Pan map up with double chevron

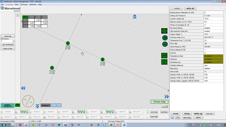click(x=135, y=17)
